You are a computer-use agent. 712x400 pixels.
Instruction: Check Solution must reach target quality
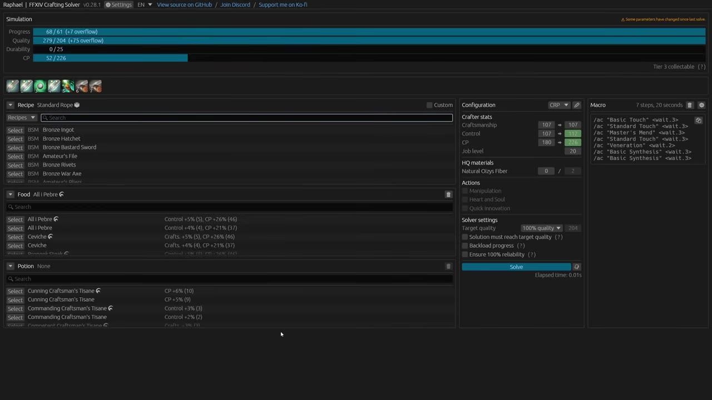point(465,237)
